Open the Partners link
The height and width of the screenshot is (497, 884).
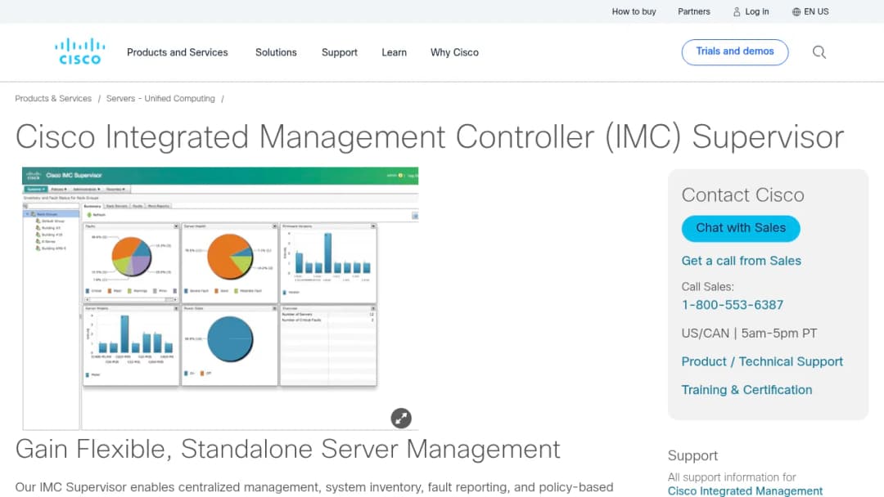coord(693,11)
